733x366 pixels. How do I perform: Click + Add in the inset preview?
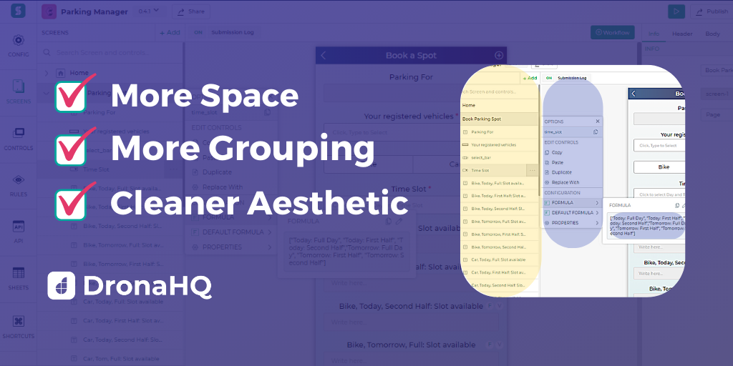click(x=530, y=78)
